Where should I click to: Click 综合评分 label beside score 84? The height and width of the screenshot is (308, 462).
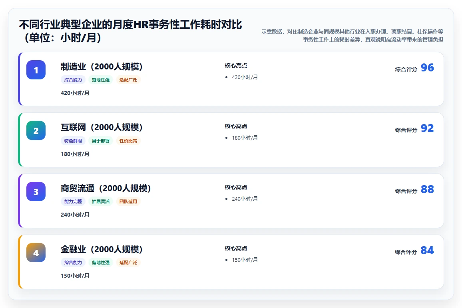pos(406,252)
